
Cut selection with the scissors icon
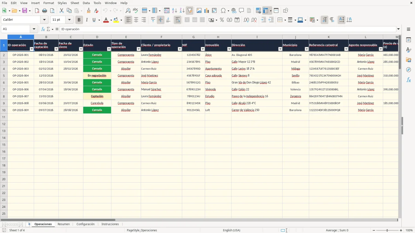[x=62, y=11]
